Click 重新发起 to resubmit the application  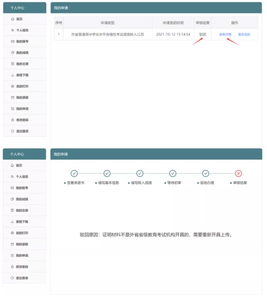tap(244, 34)
